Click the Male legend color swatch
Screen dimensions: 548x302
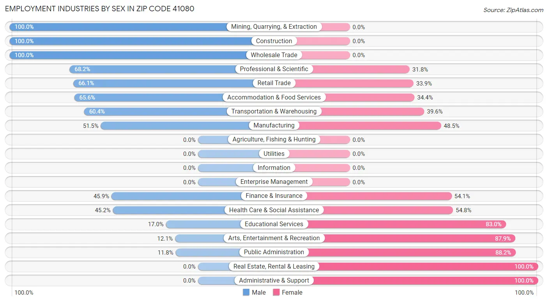tap(246, 293)
